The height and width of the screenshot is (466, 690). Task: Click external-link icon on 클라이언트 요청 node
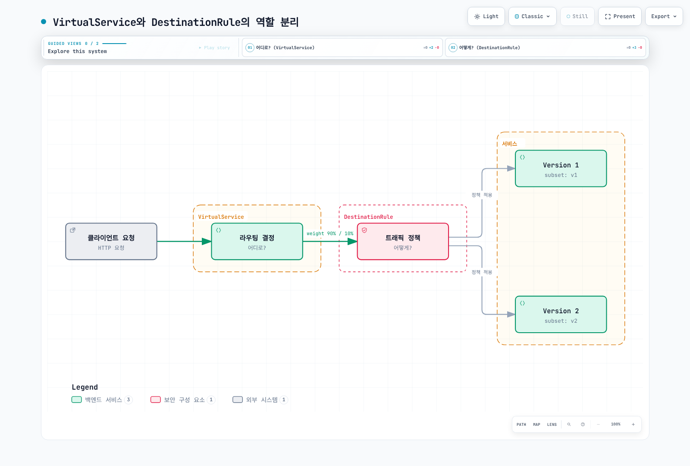[73, 230]
